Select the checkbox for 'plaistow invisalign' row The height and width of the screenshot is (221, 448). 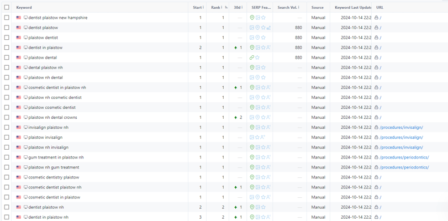pyautogui.click(x=7, y=137)
